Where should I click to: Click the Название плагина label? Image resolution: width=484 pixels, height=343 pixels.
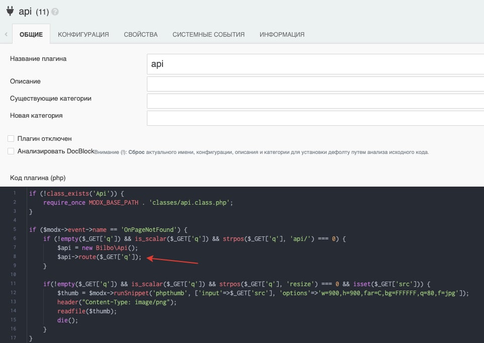click(x=38, y=59)
